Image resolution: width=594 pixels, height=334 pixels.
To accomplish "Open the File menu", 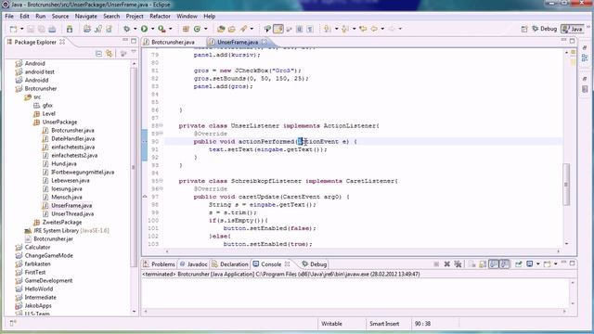I will pyautogui.click(x=9, y=17).
